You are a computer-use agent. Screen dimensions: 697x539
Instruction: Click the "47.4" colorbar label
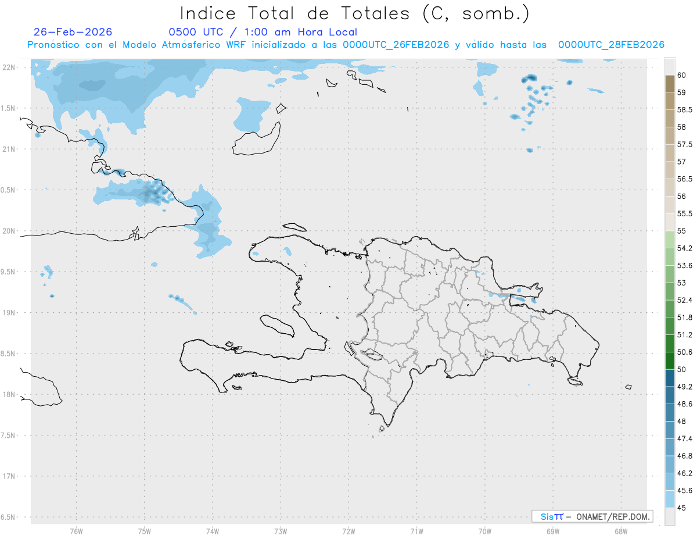[685, 438]
